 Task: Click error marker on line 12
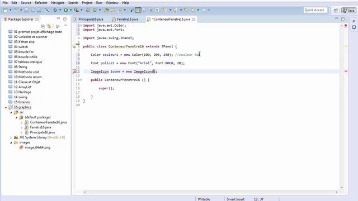tap(74, 71)
